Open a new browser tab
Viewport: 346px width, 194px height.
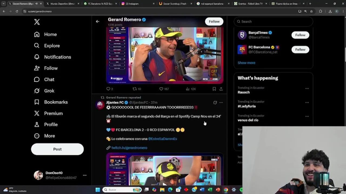[x=310, y=4]
